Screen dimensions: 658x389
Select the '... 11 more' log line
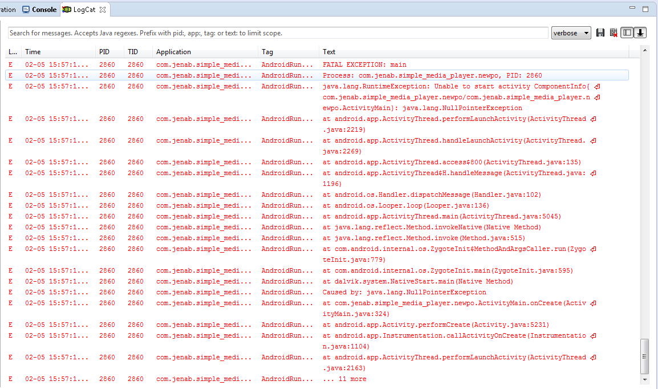(x=317, y=379)
